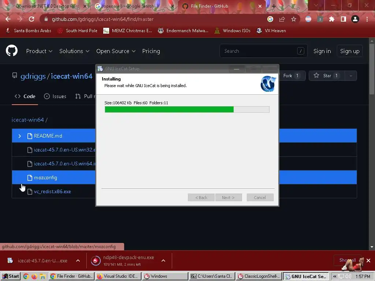Click the GitHub logo icon
This screenshot has width=375, height=281.
click(x=12, y=50)
